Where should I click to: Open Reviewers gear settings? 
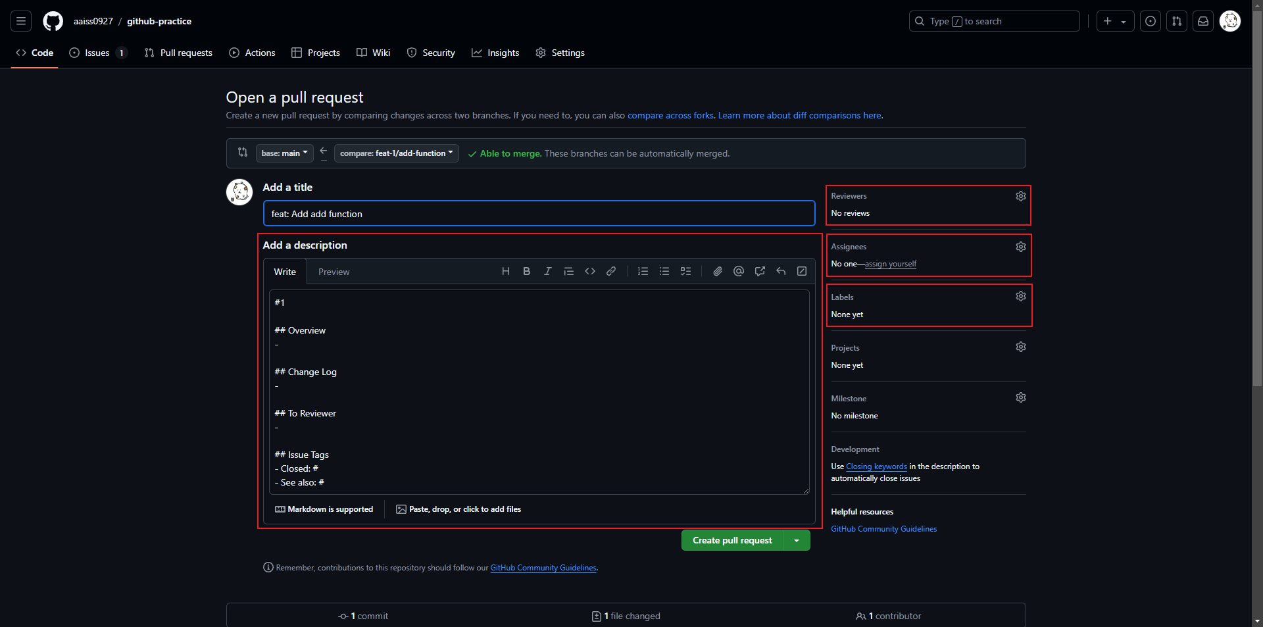click(x=1021, y=196)
